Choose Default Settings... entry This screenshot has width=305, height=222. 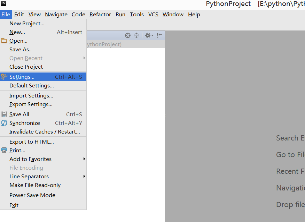[x=43, y=86]
